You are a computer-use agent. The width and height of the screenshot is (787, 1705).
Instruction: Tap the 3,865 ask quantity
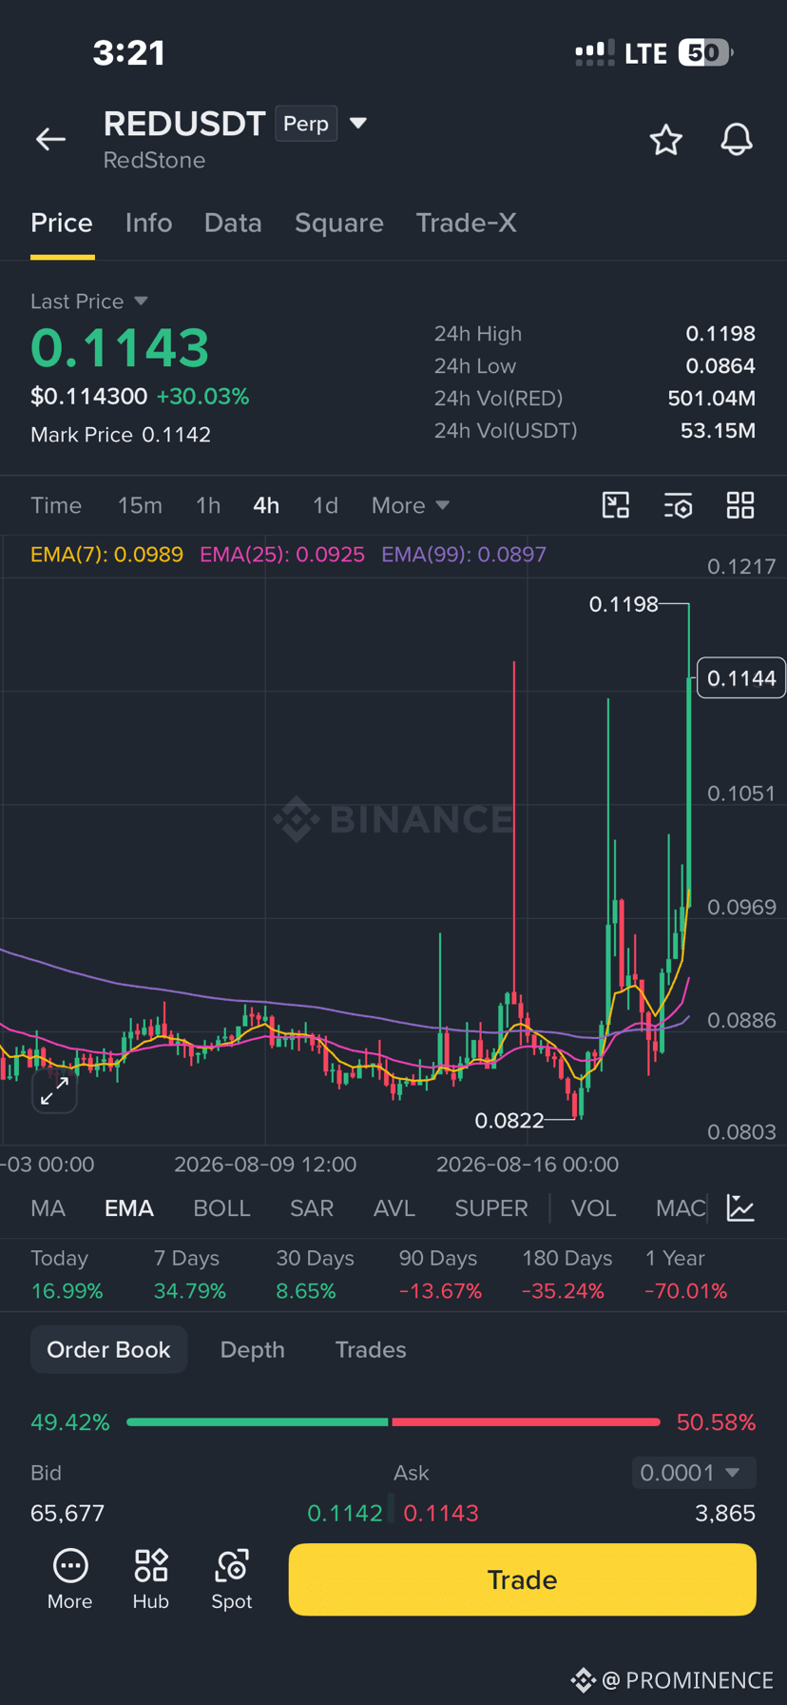725,1513
